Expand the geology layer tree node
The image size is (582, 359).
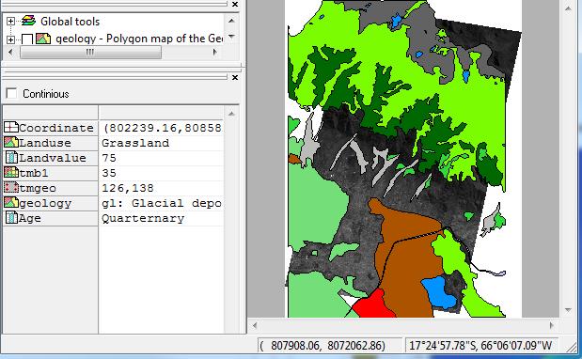[x=10, y=39]
